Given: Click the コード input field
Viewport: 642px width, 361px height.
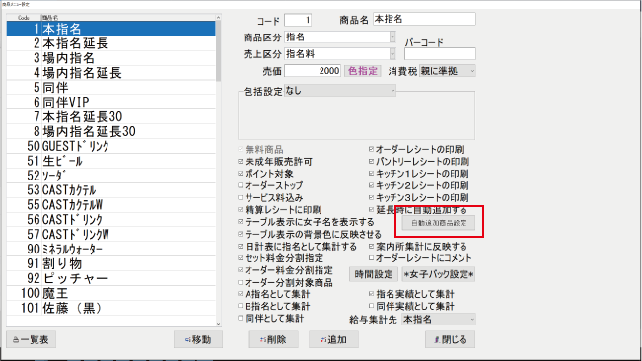Looking at the screenshot, I should click(298, 20).
